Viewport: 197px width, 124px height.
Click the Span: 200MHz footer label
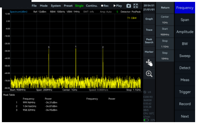coord(44,90)
